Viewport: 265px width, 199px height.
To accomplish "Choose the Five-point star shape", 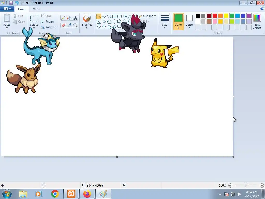I will tap(109, 27).
